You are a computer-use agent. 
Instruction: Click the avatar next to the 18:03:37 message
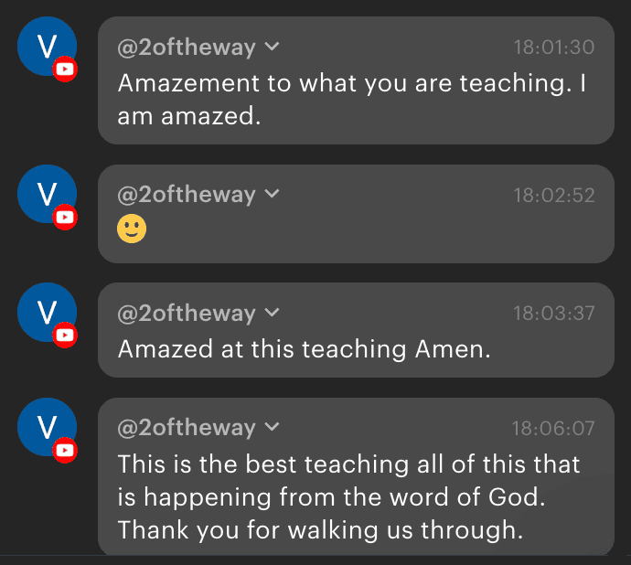[46, 313]
